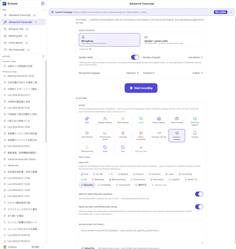
Task: Click Upload file button
Action: [88, 248]
